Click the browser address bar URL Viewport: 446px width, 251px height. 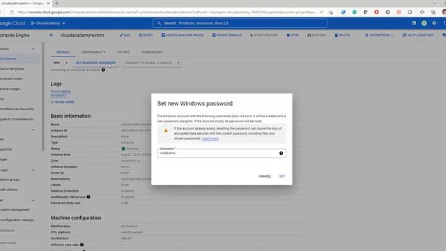click(x=167, y=13)
